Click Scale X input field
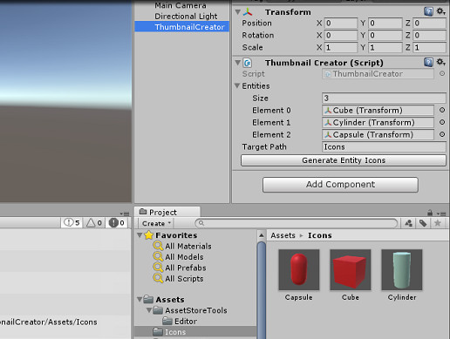The image size is (450, 339). (x=341, y=47)
